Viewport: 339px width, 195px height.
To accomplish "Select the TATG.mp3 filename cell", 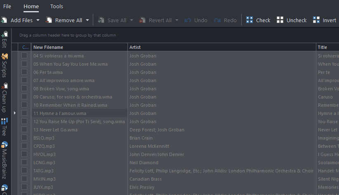I will [80, 171].
